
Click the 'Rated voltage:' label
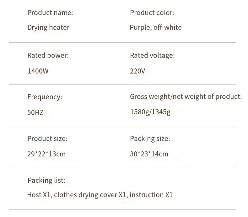point(152,56)
